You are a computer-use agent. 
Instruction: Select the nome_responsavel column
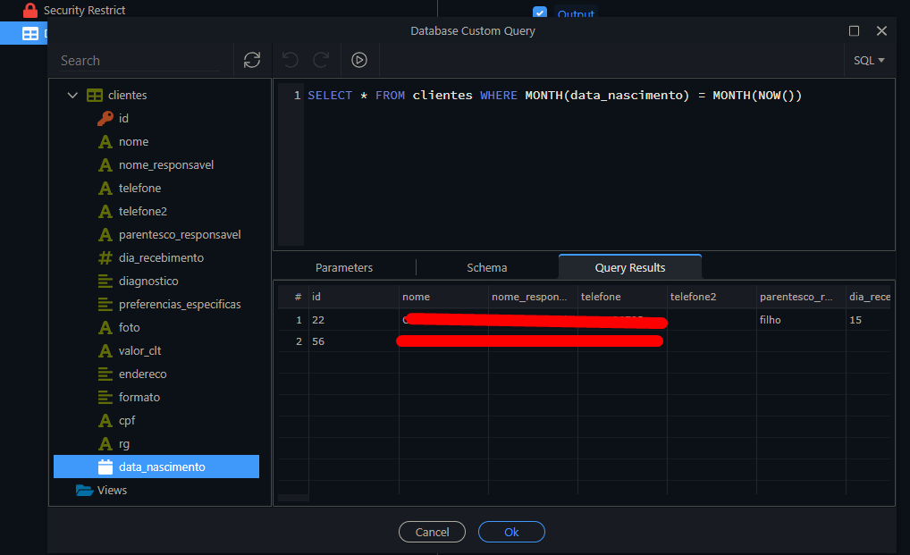click(166, 164)
